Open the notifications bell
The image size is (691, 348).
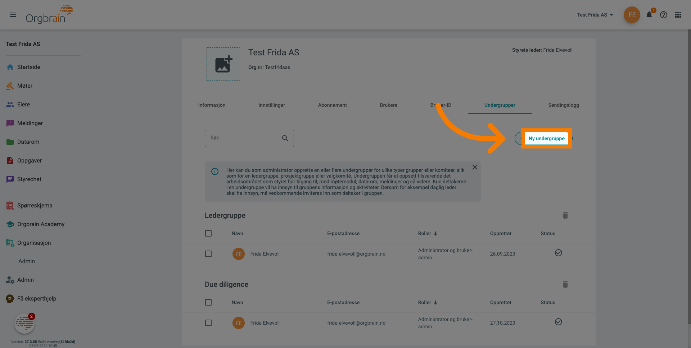pos(649,15)
